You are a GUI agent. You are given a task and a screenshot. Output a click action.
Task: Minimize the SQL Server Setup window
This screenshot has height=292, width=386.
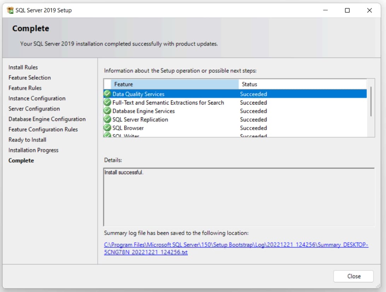tap(325, 10)
